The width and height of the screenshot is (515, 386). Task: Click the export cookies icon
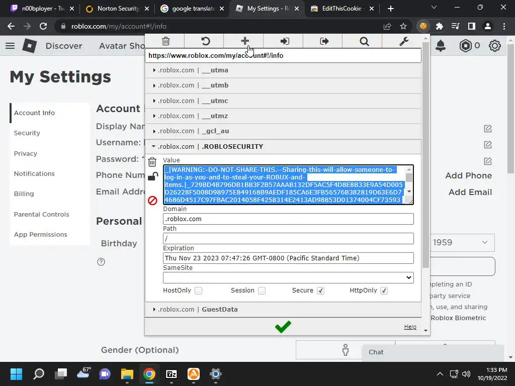point(324,41)
